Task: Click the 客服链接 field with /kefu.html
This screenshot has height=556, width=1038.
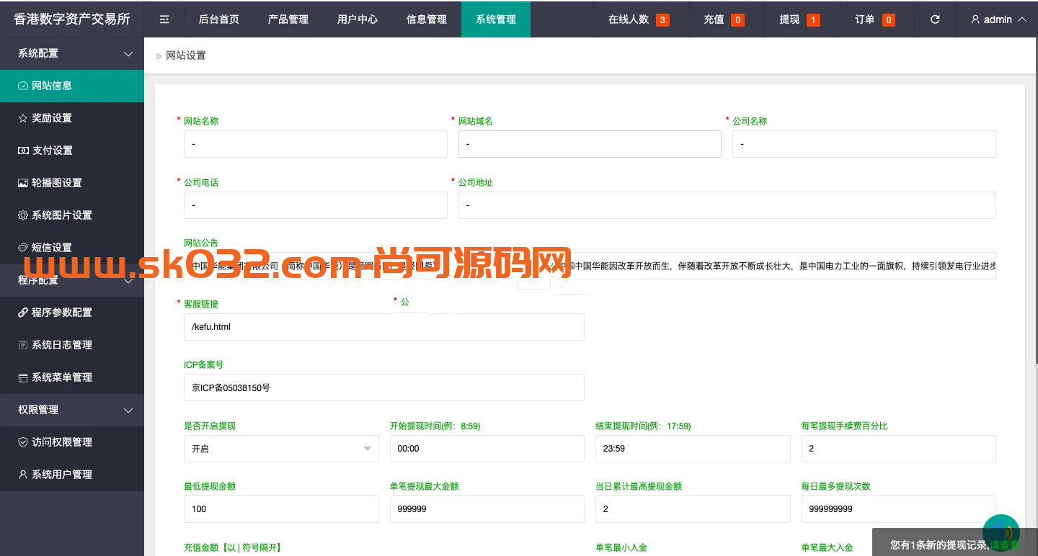Action: tap(384, 327)
